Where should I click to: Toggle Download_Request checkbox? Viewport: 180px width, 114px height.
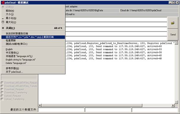coord(2,89)
